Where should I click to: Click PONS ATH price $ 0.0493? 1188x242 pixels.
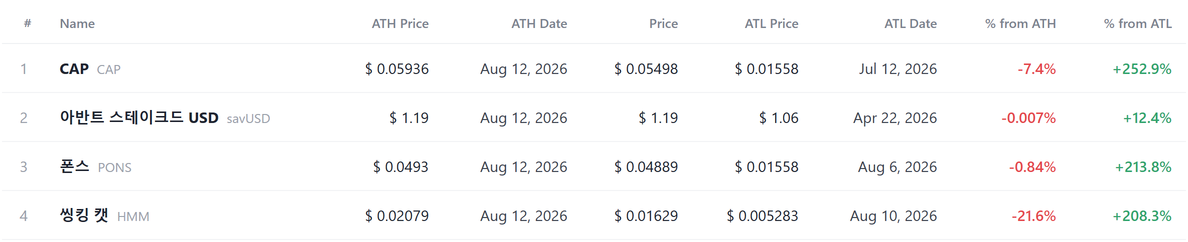pyautogui.click(x=401, y=167)
